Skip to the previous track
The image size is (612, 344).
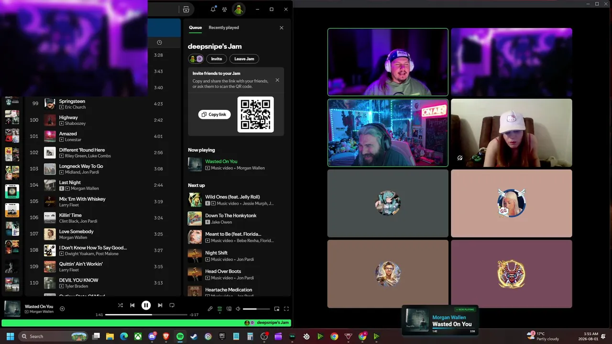point(132,305)
